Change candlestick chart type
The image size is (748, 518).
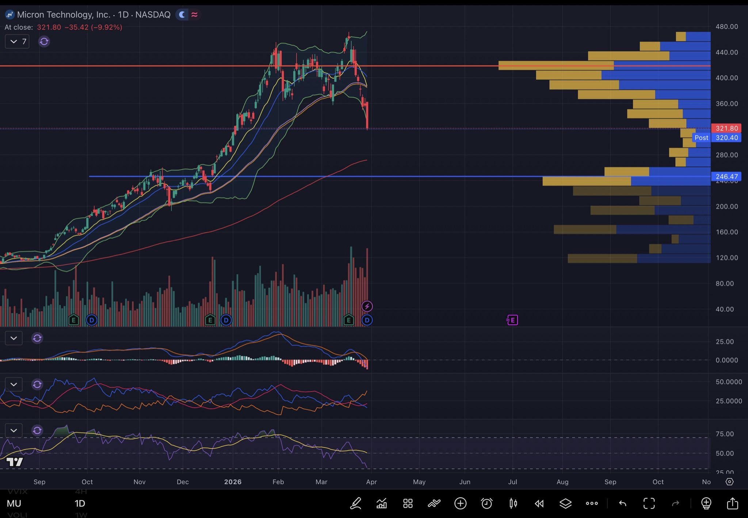click(x=513, y=503)
